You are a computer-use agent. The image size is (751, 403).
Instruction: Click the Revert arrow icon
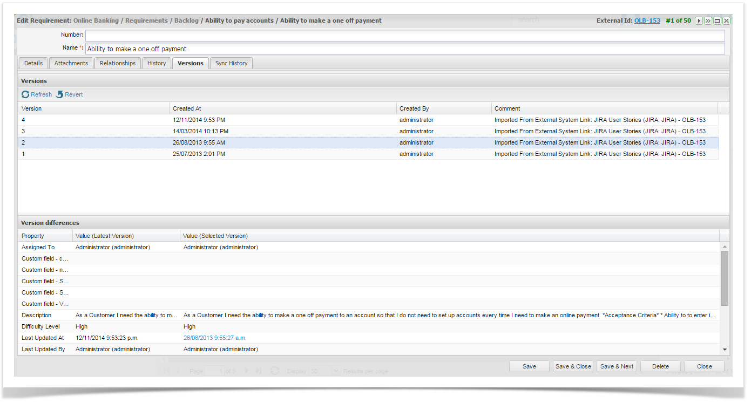coord(59,95)
